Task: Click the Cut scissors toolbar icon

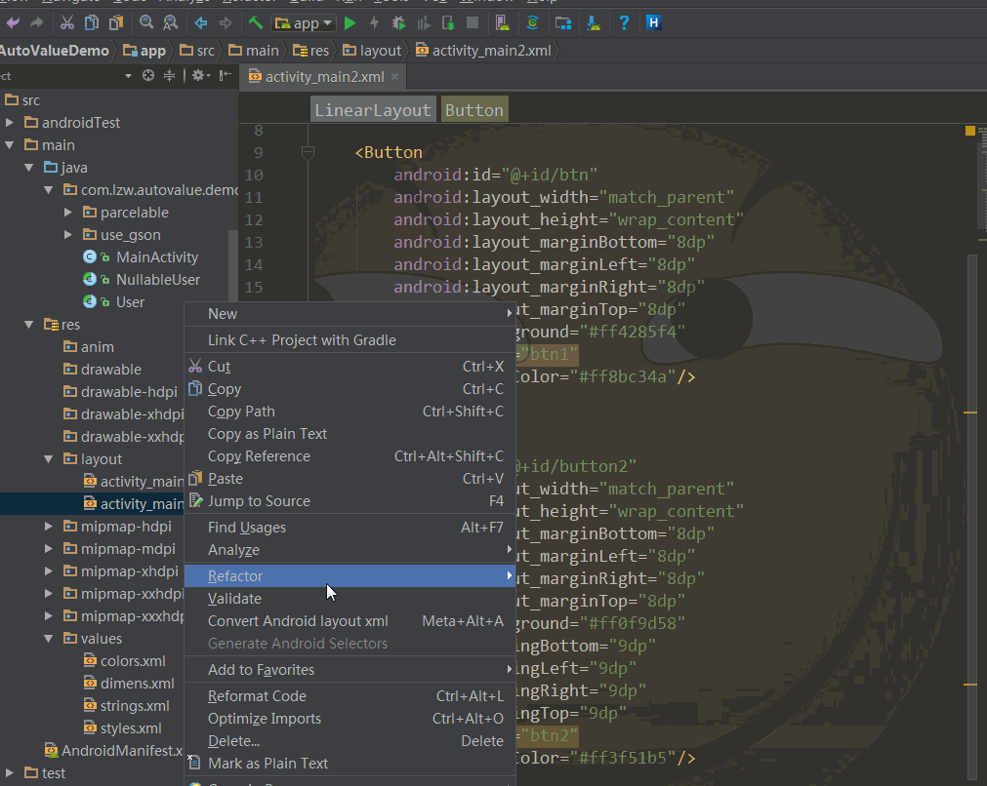Action: click(x=66, y=22)
